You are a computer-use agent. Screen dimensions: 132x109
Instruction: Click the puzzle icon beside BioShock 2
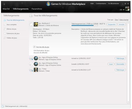31,24
